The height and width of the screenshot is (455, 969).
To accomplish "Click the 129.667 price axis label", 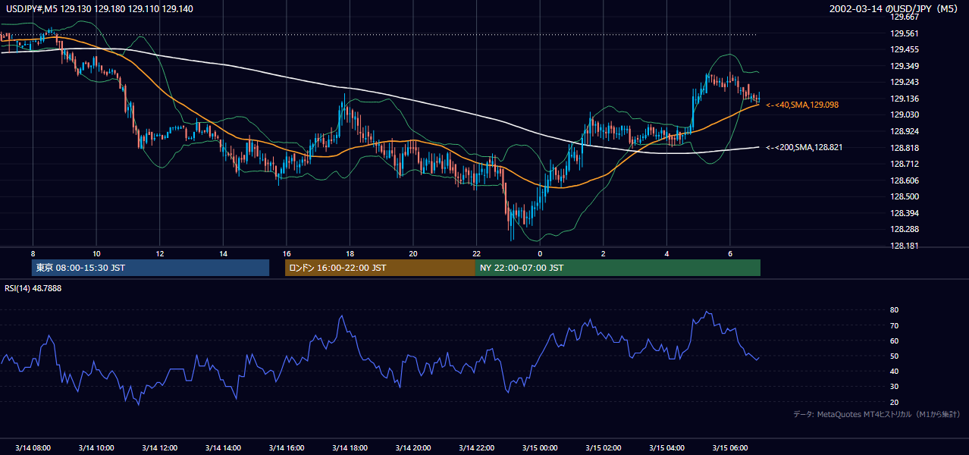I will pos(905,17).
